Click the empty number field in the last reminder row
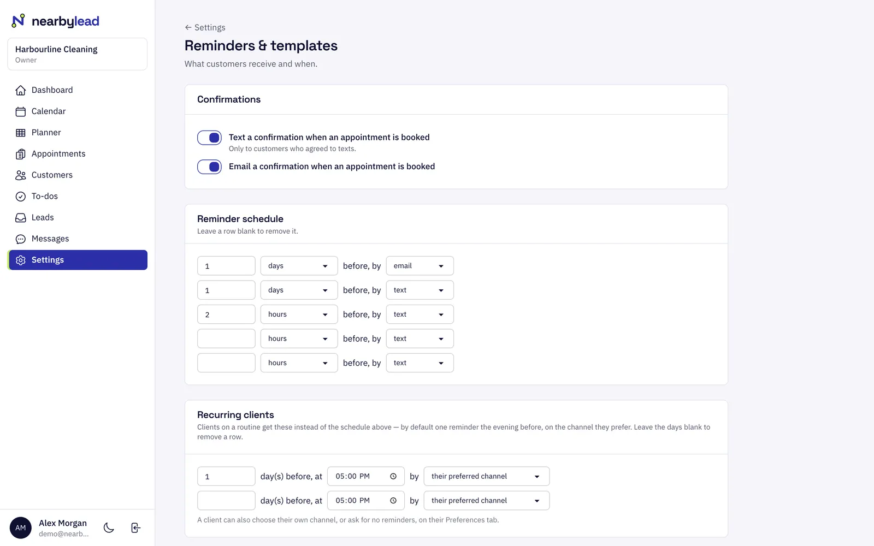 coord(226,363)
